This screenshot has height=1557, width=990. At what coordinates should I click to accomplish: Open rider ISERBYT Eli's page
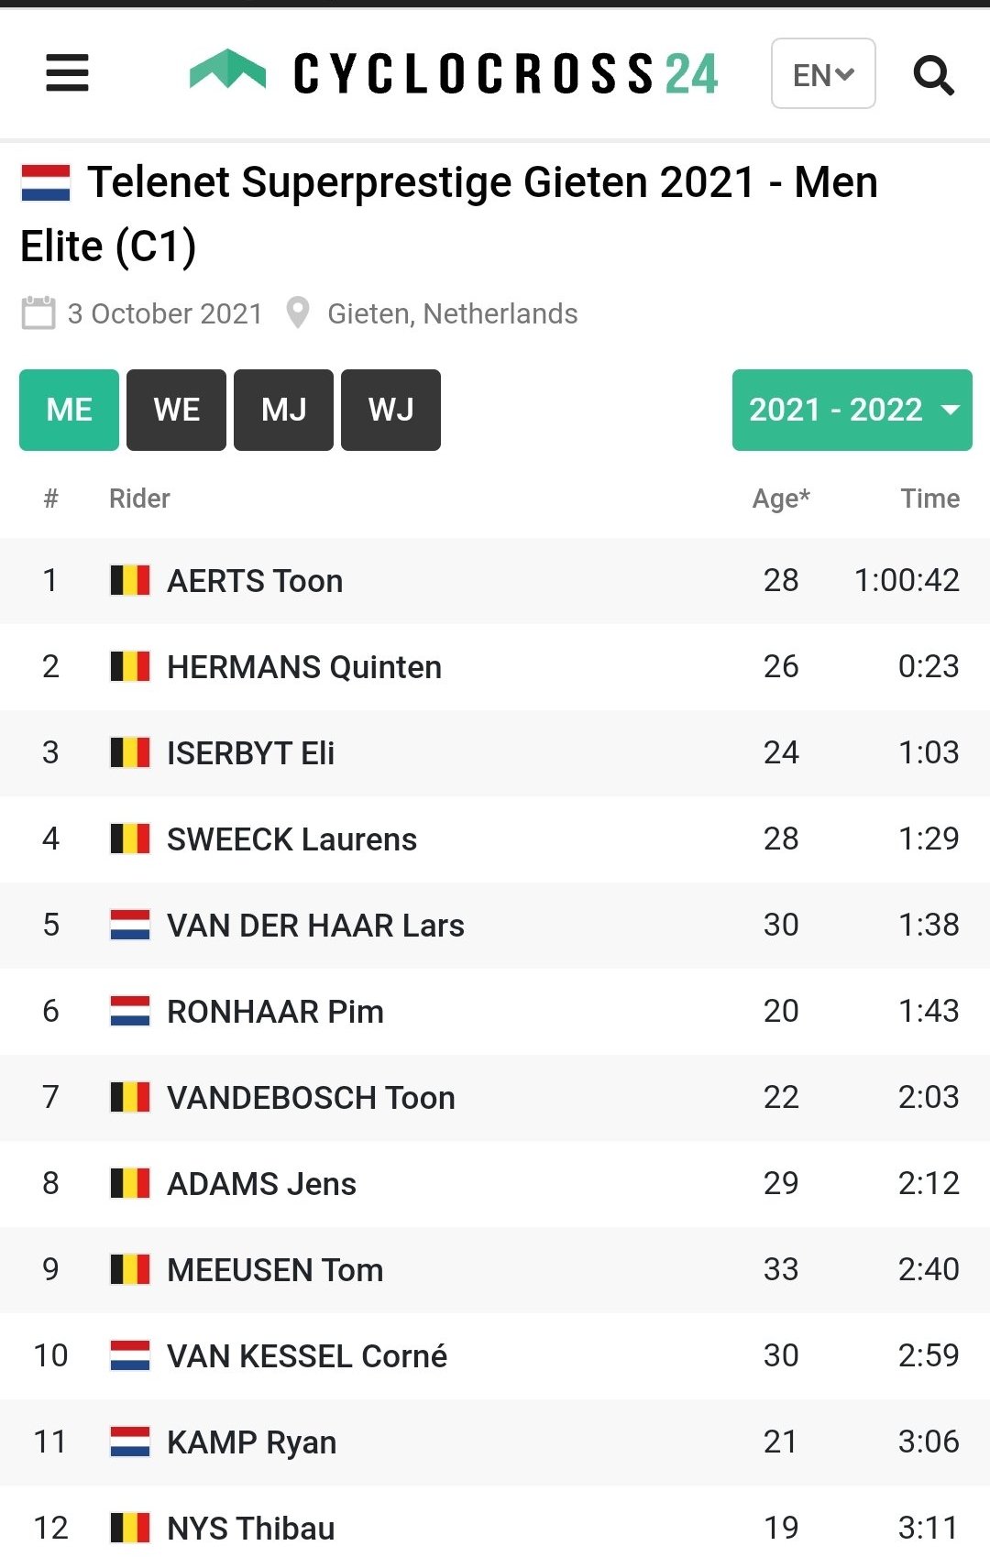tap(250, 753)
